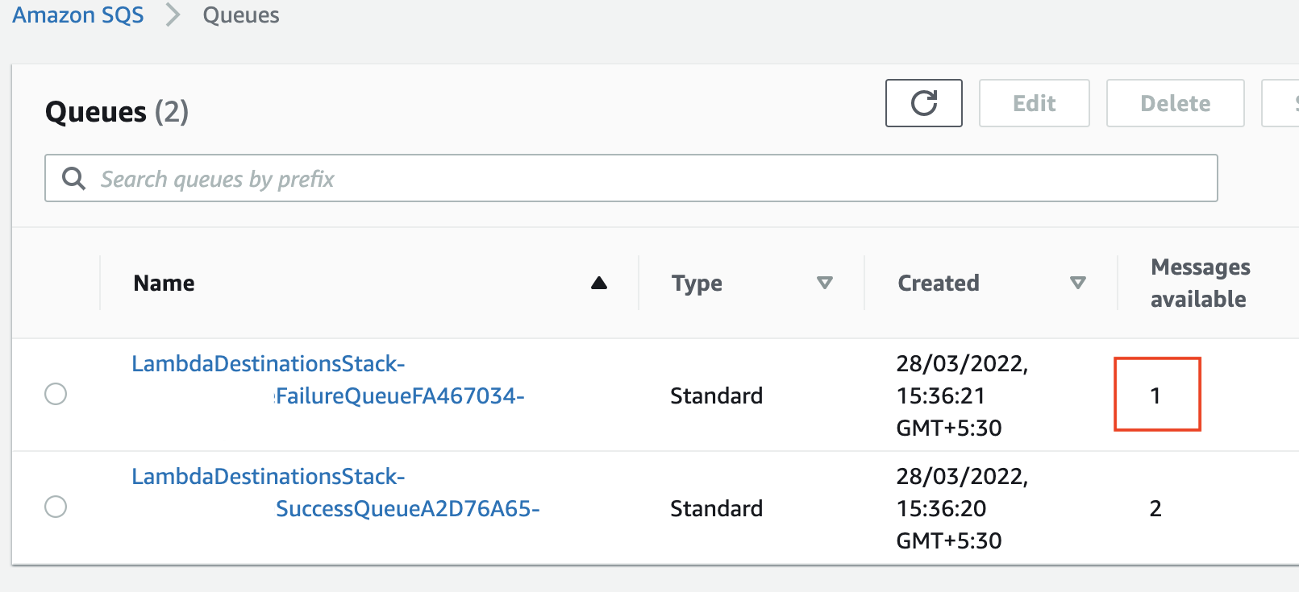Click the Messages available column header
Screen dimensions: 1299x592
(x=1200, y=283)
